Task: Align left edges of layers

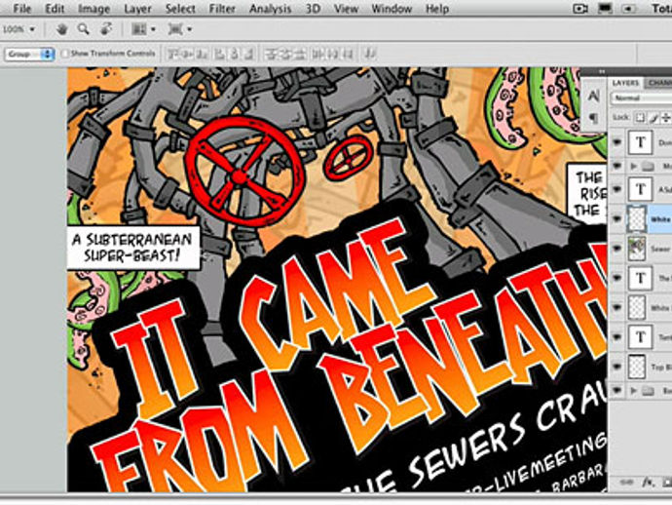Action: [219, 54]
